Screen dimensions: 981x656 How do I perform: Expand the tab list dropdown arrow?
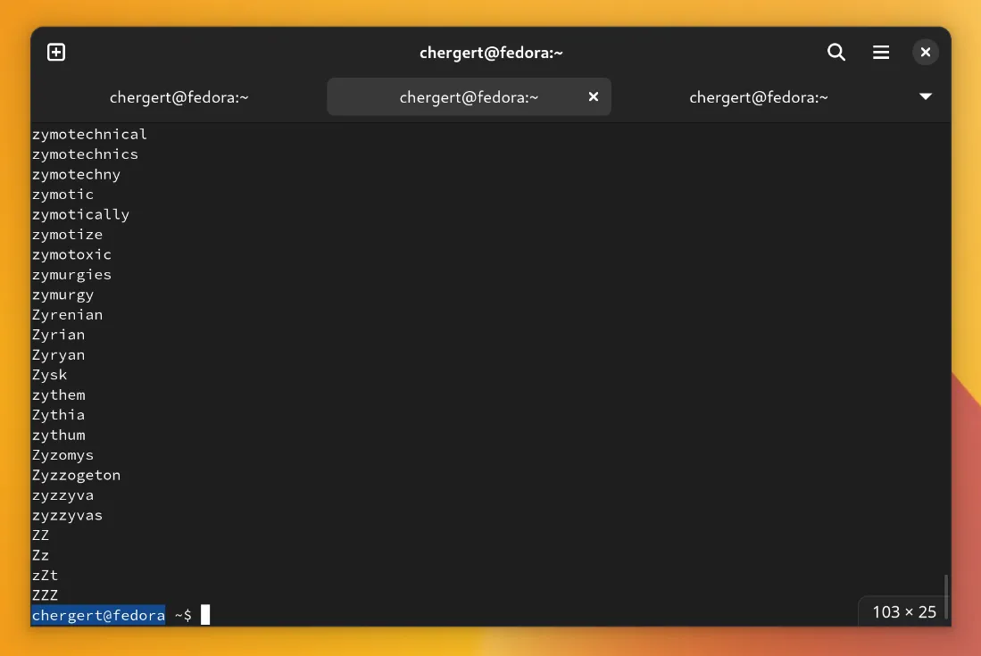(926, 96)
